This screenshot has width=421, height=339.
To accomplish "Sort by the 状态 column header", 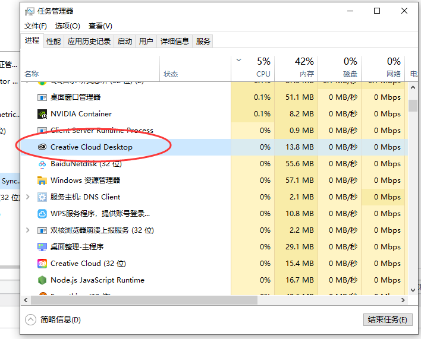I will (x=195, y=69).
